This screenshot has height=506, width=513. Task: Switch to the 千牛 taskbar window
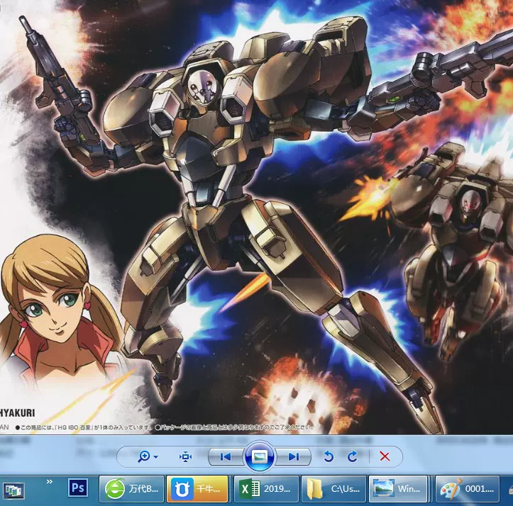[197, 489]
